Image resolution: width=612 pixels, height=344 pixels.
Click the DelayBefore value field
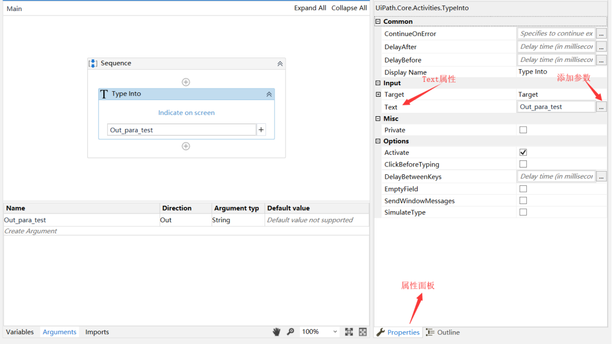pos(556,60)
